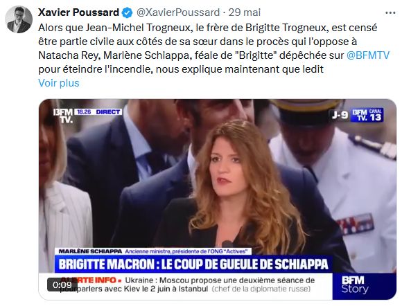Click the blue verified badge icon
Image resolution: width=402 pixels, height=306 pixels.
pyautogui.click(x=127, y=12)
